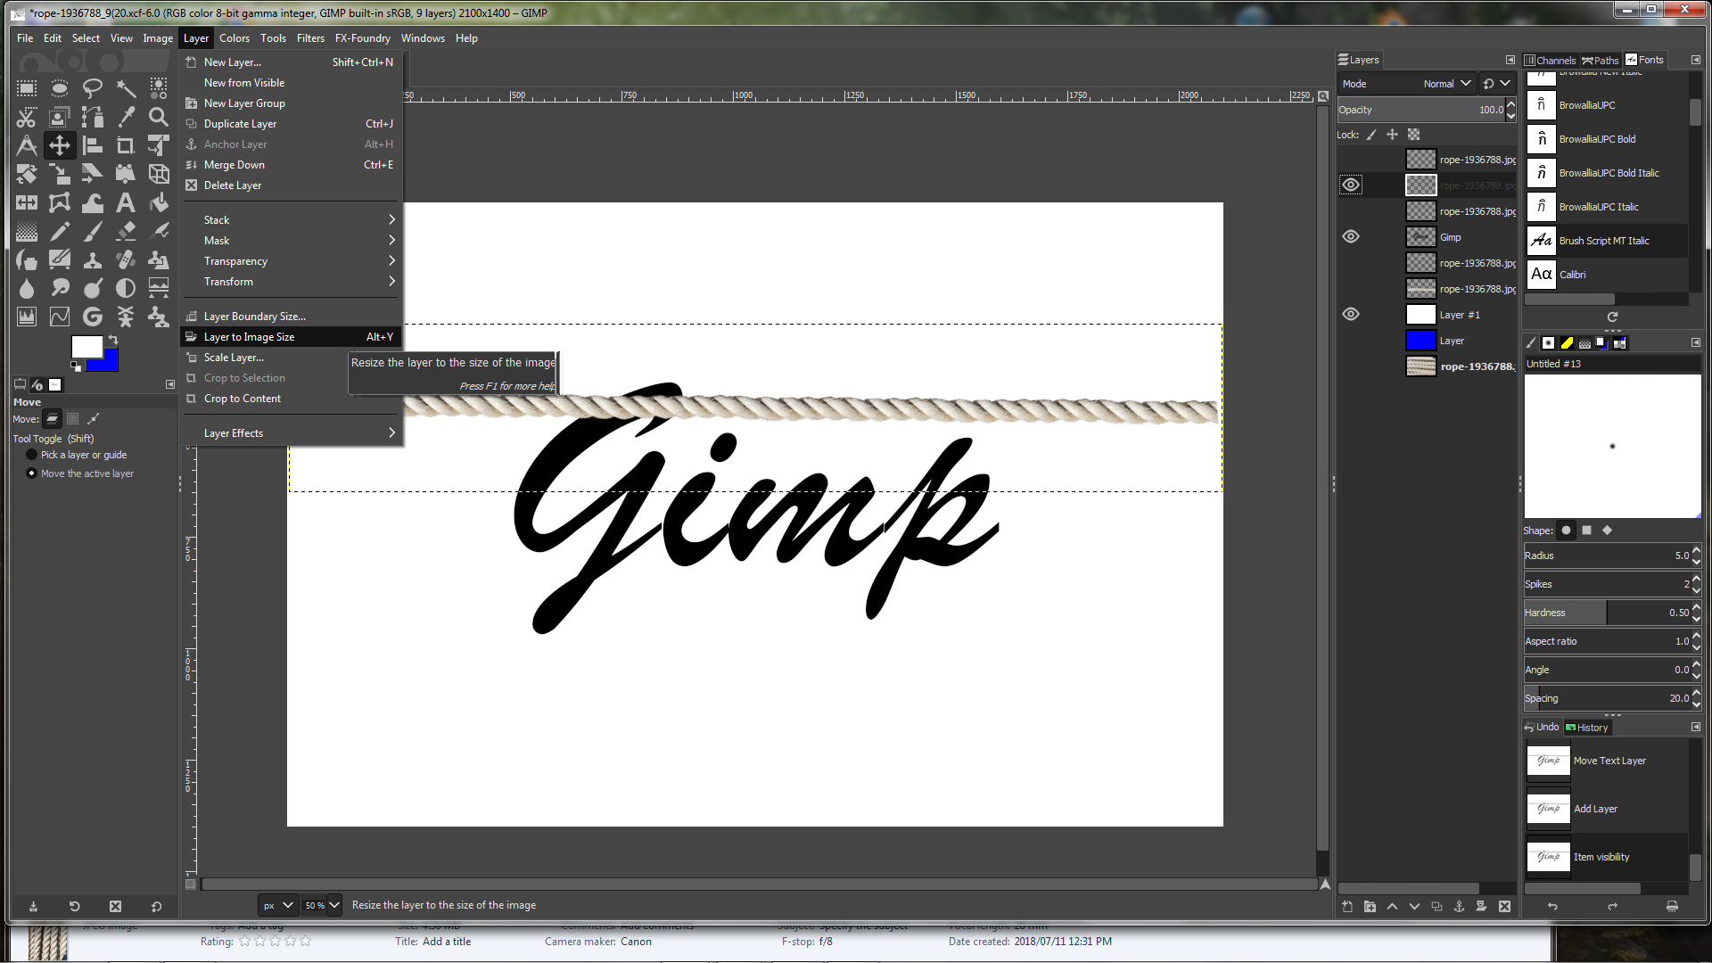Select the Heal bandage tool
The image size is (1712, 963).
pos(126,259)
